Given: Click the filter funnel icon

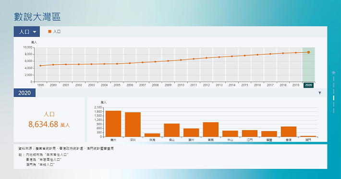Looking at the screenshot, I should coord(320,93).
